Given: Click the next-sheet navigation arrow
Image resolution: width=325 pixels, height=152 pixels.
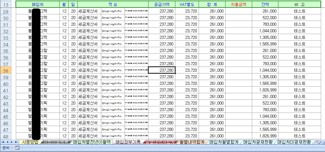Looking at the screenshot, I should pyautogui.click(x=12, y=142).
